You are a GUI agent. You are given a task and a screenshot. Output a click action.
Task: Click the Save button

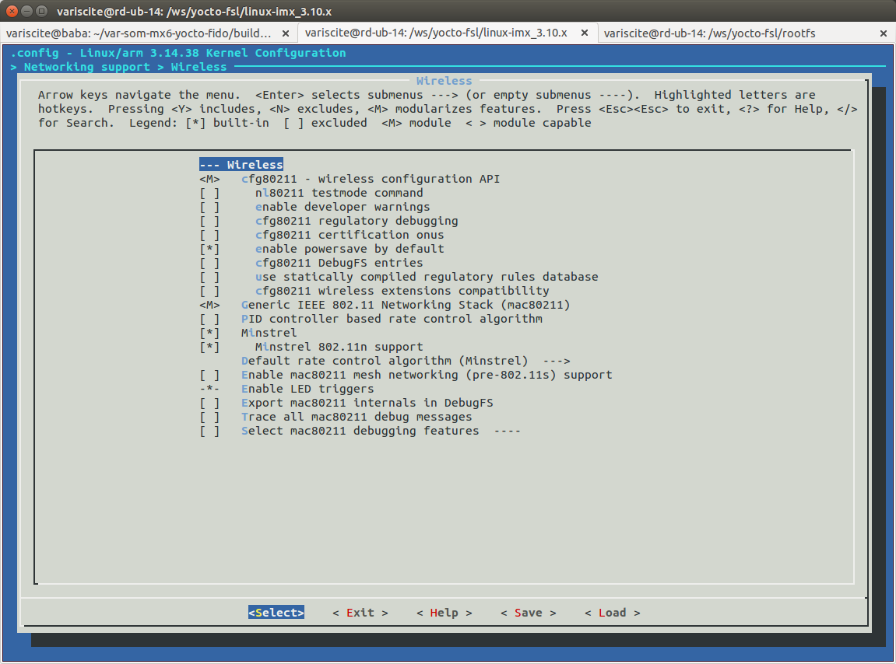[528, 613]
